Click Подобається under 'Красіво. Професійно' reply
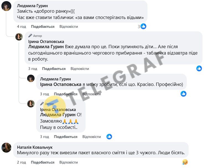The width and height of the screenshot is (208, 168). click(66, 94)
